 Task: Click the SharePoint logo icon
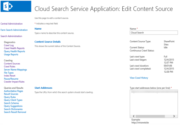point(8,6)
